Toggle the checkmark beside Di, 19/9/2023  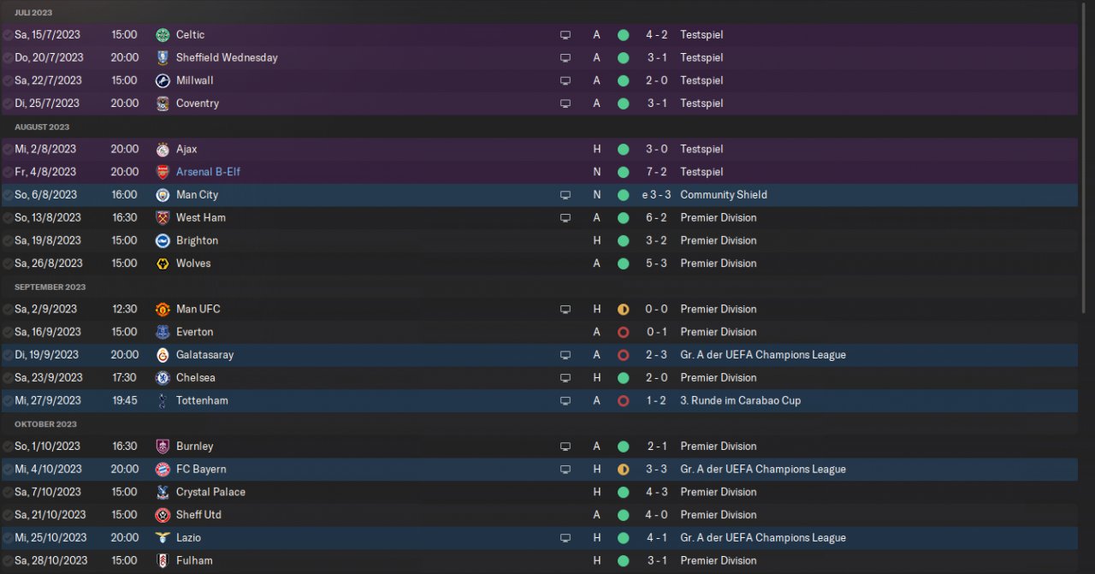(8, 355)
